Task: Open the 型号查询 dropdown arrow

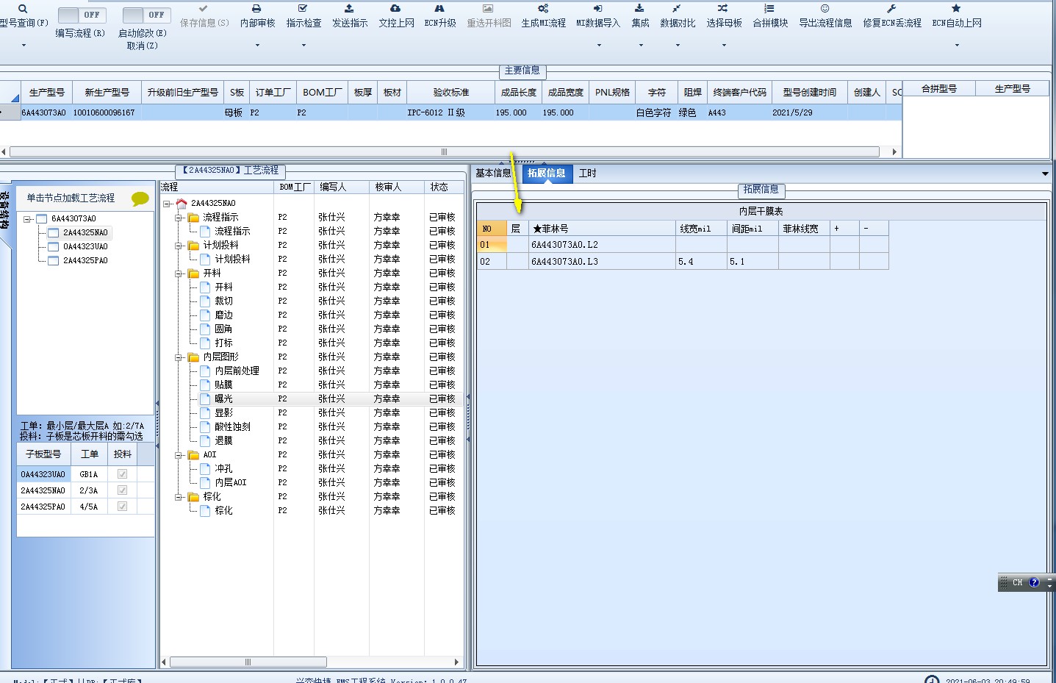Action: [x=23, y=46]
